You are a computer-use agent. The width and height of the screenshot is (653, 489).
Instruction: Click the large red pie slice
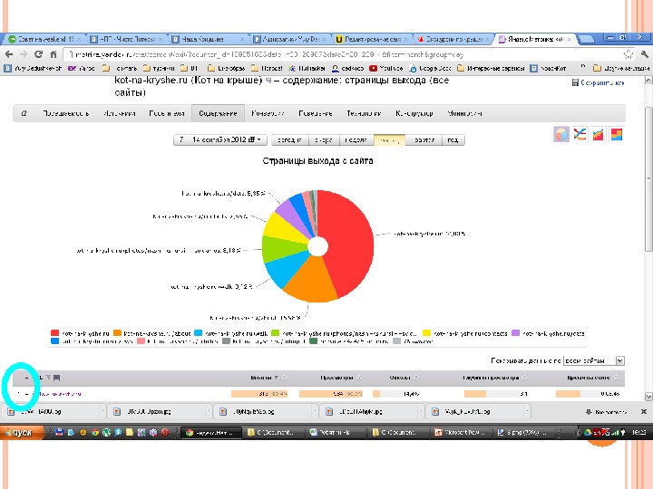pyautogui.click(x=347, y=244)
